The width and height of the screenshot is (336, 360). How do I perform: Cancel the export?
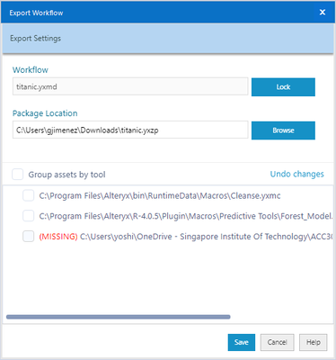point(277,342)
